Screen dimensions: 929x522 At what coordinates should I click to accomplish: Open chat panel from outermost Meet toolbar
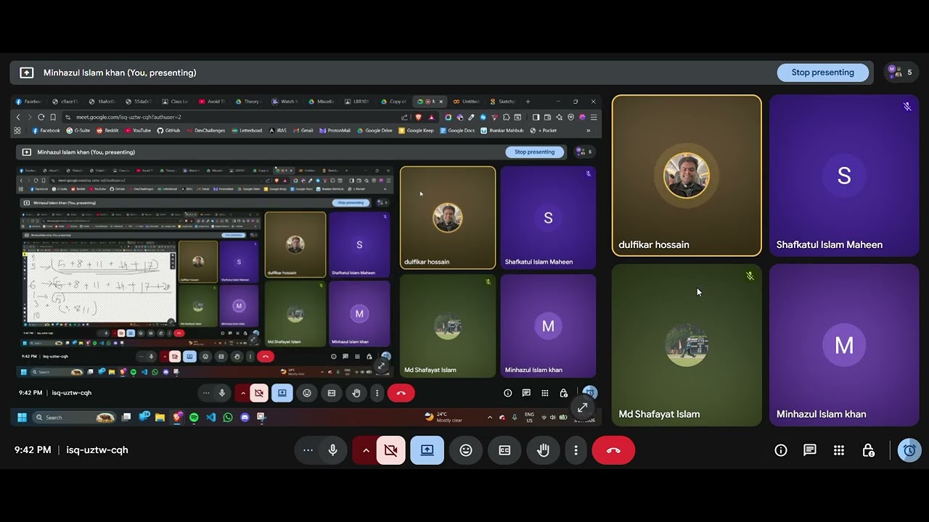810,450
